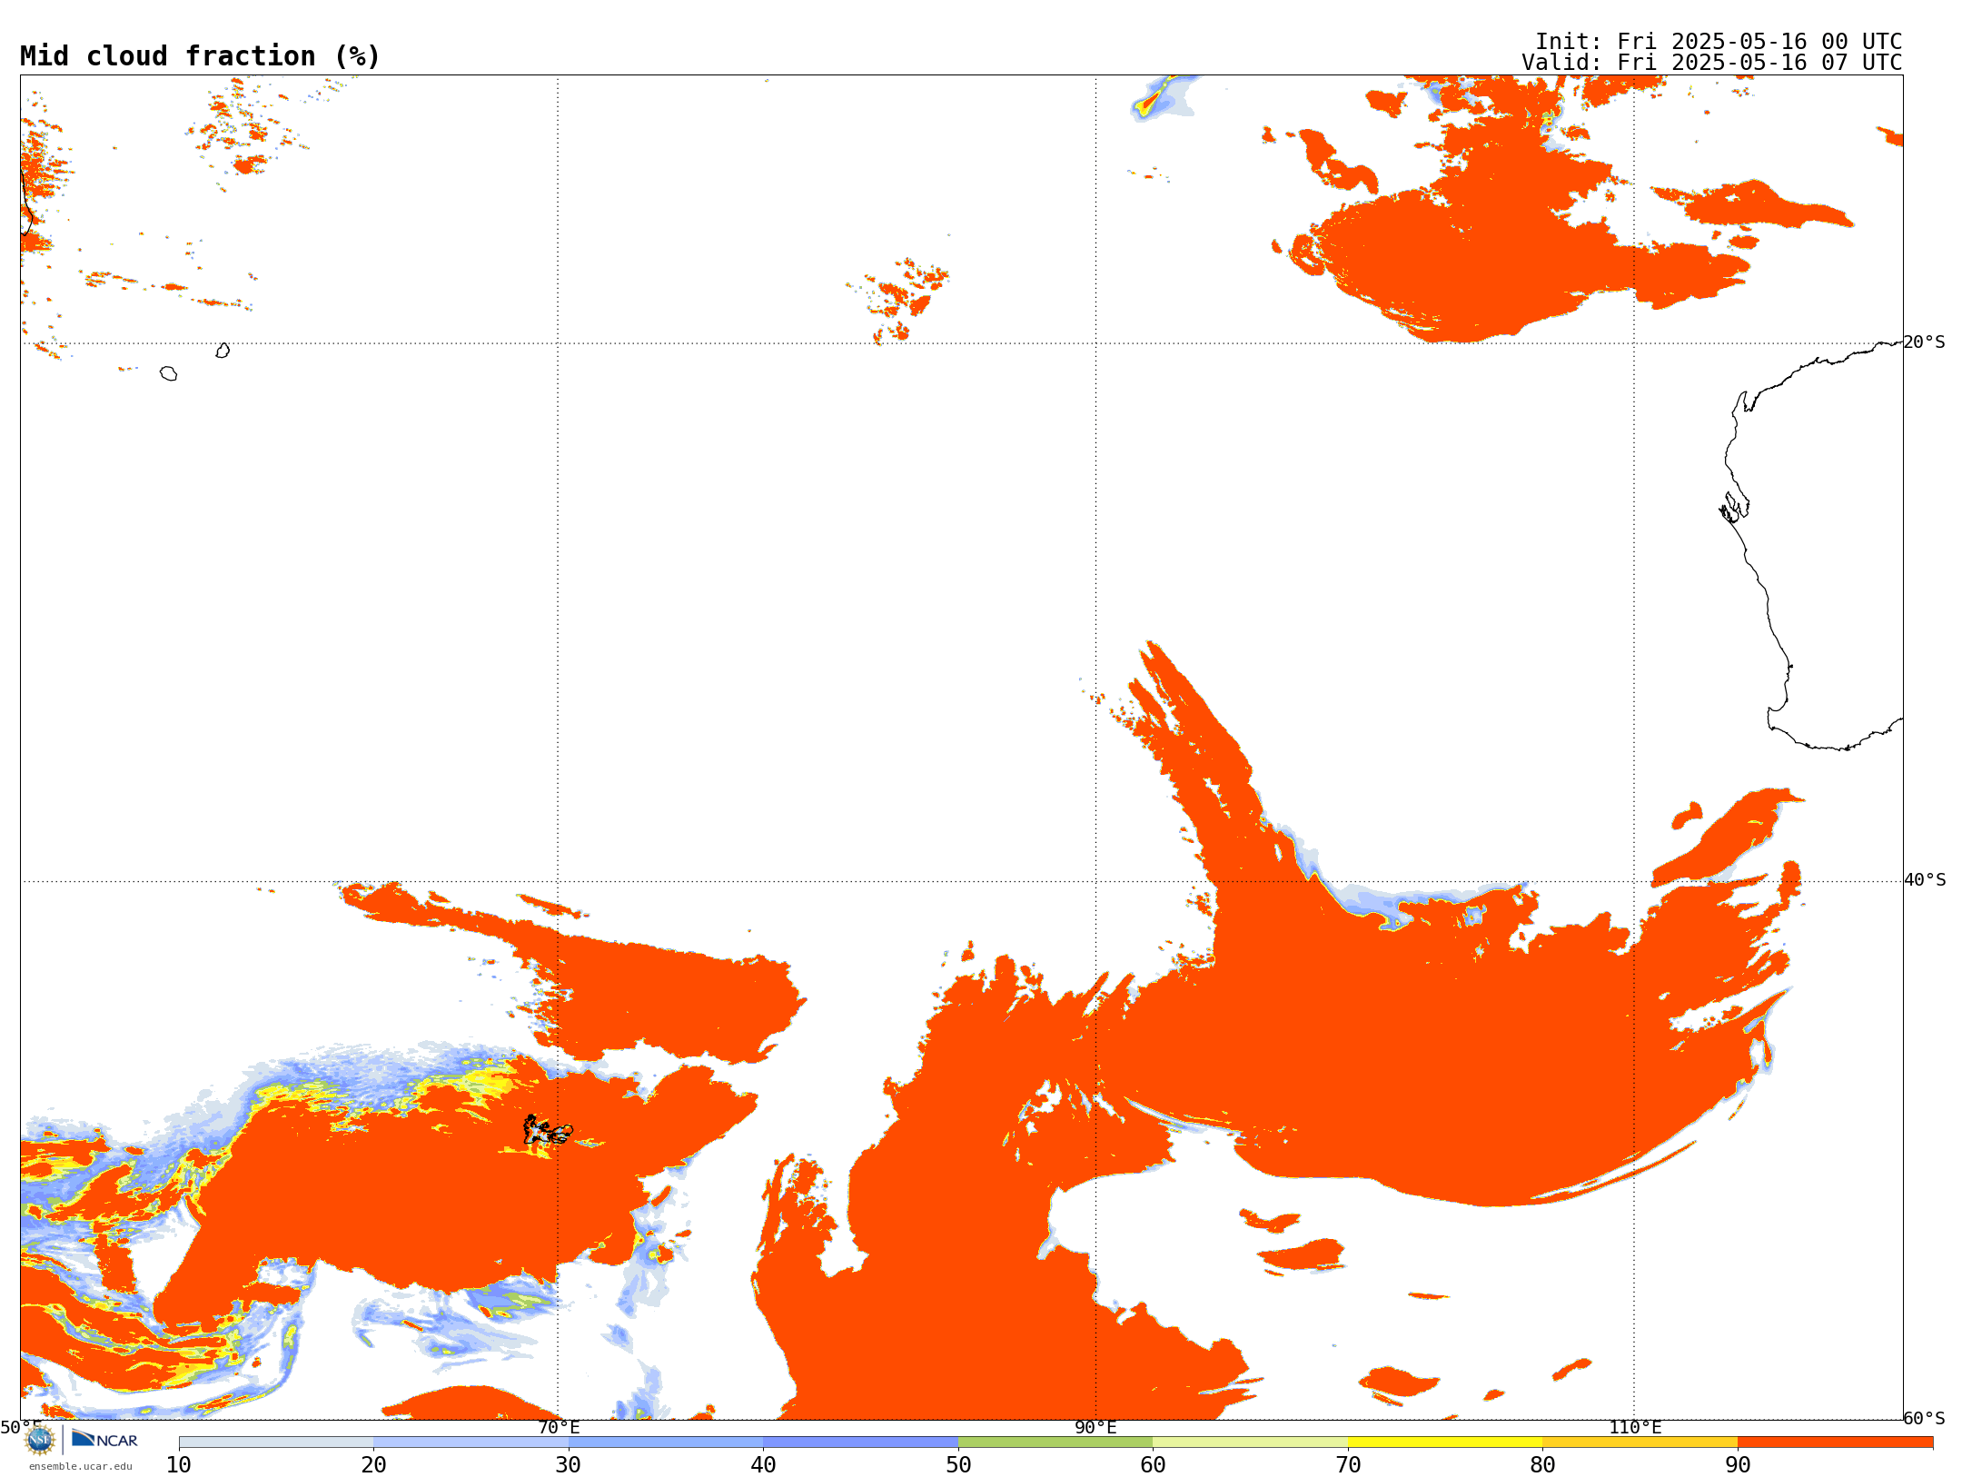Click the colorbar label '30'
The height and width of the screenshot is (1477, 1962).
pos(569,1465)
